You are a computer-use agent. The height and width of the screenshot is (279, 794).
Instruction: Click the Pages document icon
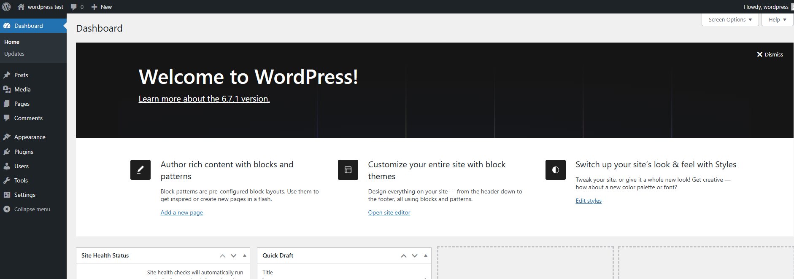click(7, 104)
